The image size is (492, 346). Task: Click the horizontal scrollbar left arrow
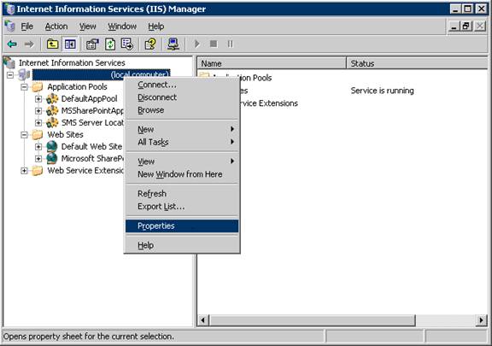(x=203, y=320)
